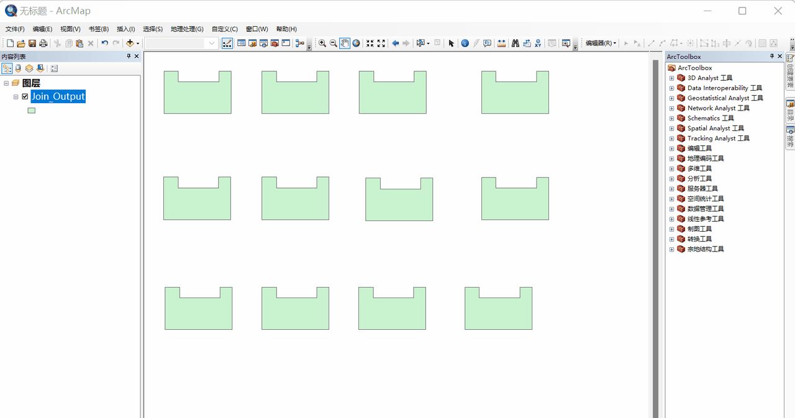This screenshot has height=418, width=795.
Task: Click the Measure ruler tool
Action: pyautogui.click(x=501, y=43)
